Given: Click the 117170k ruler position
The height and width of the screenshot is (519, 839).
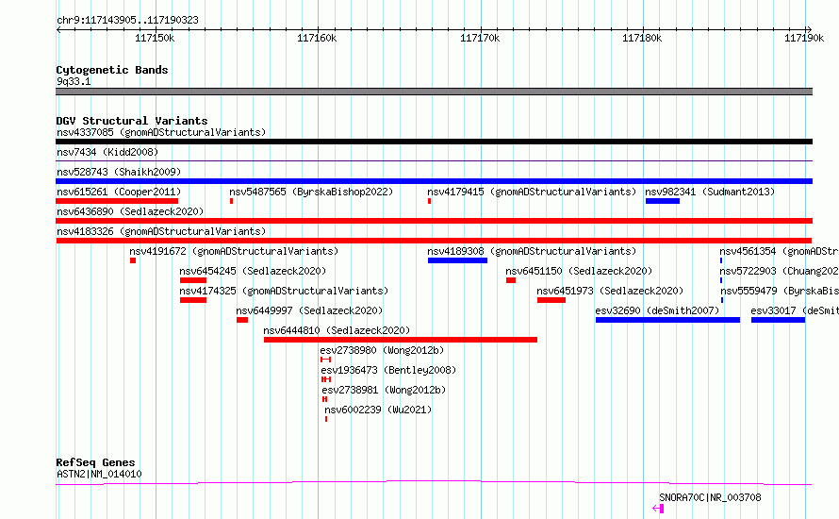Looking at the screenshot, I should pyautogui.click(x=480, y=38).
